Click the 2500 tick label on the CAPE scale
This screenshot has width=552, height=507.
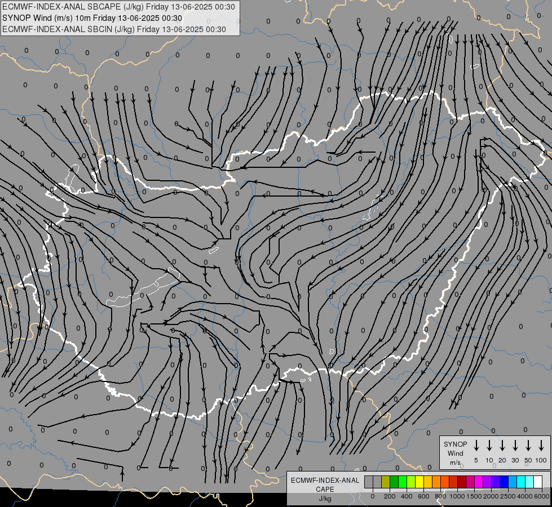[x=508, y=496]
